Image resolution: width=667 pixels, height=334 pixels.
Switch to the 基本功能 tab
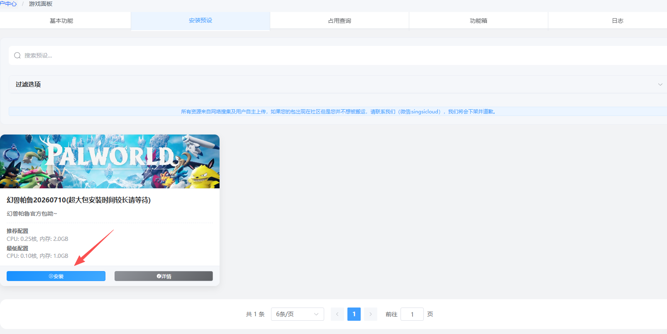tap(61, 21)
